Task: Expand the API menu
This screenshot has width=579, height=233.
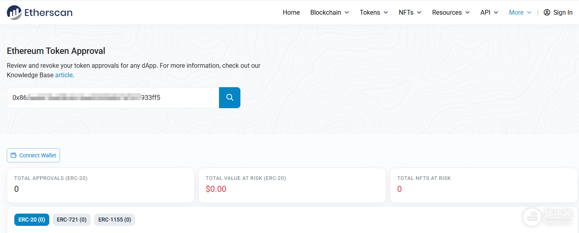Action: [489, 12]
